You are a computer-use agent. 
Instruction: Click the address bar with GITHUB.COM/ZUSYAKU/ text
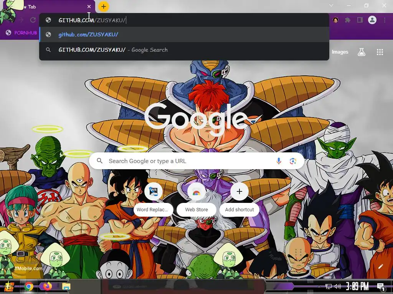click(184, 20)
